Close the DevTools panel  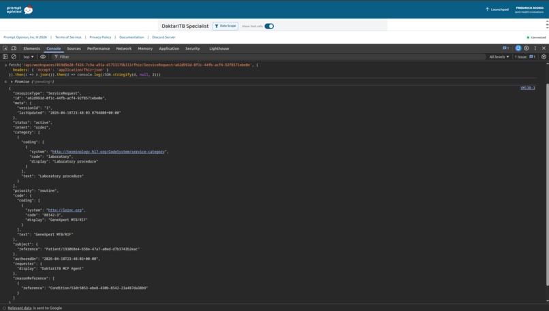[x=544, y=48]
